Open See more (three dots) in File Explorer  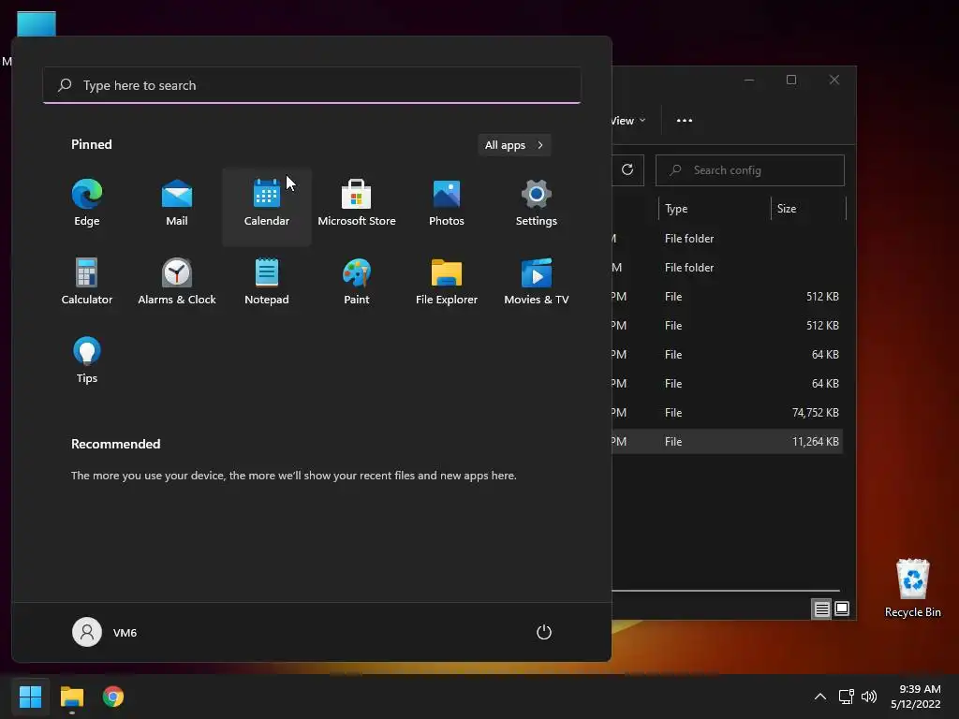685,121
